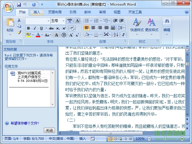This screenshot has height=144, width=192.
Task: Grow font size with large A
Action: (x=71, y=35)
